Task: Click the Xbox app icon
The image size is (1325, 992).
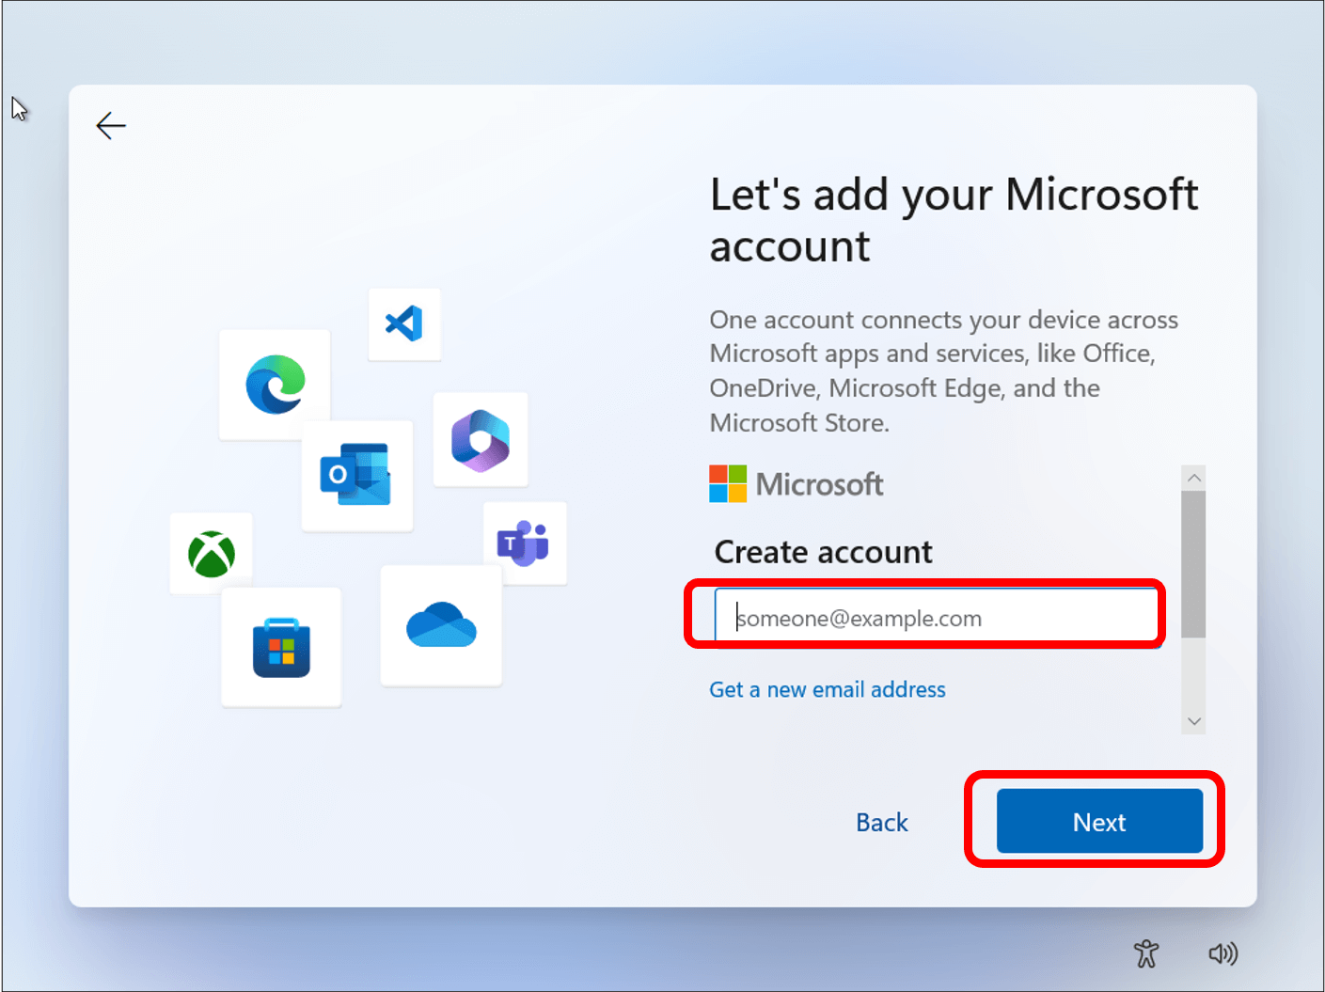Action: tap(212, 554)
